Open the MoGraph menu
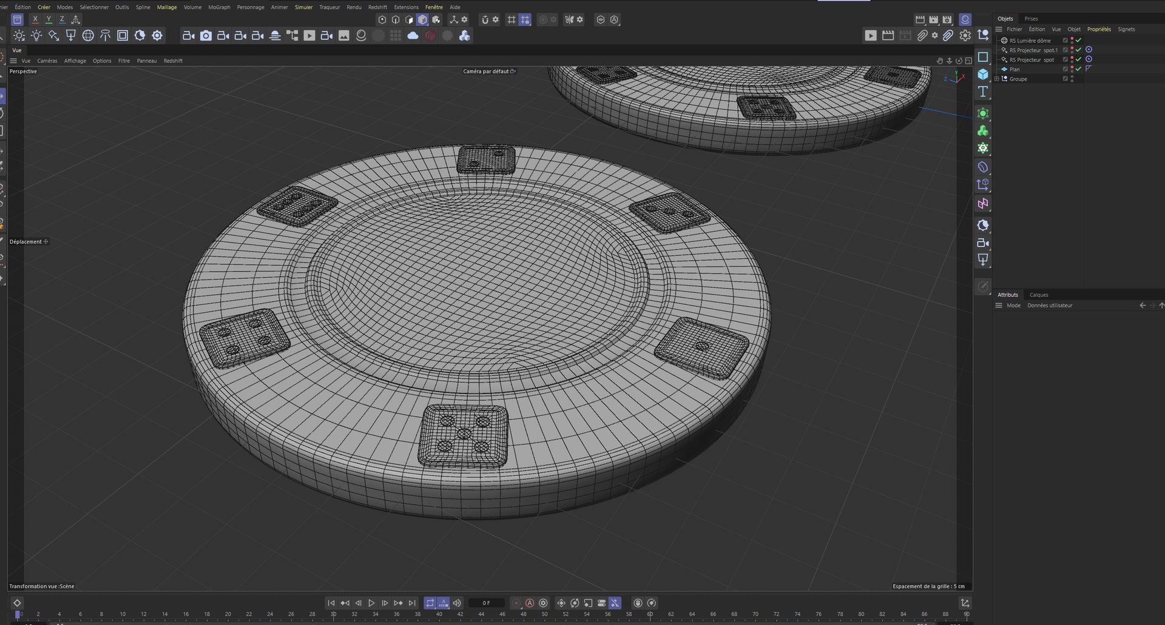Screen dimensions: 1165x625 (219, 7)
